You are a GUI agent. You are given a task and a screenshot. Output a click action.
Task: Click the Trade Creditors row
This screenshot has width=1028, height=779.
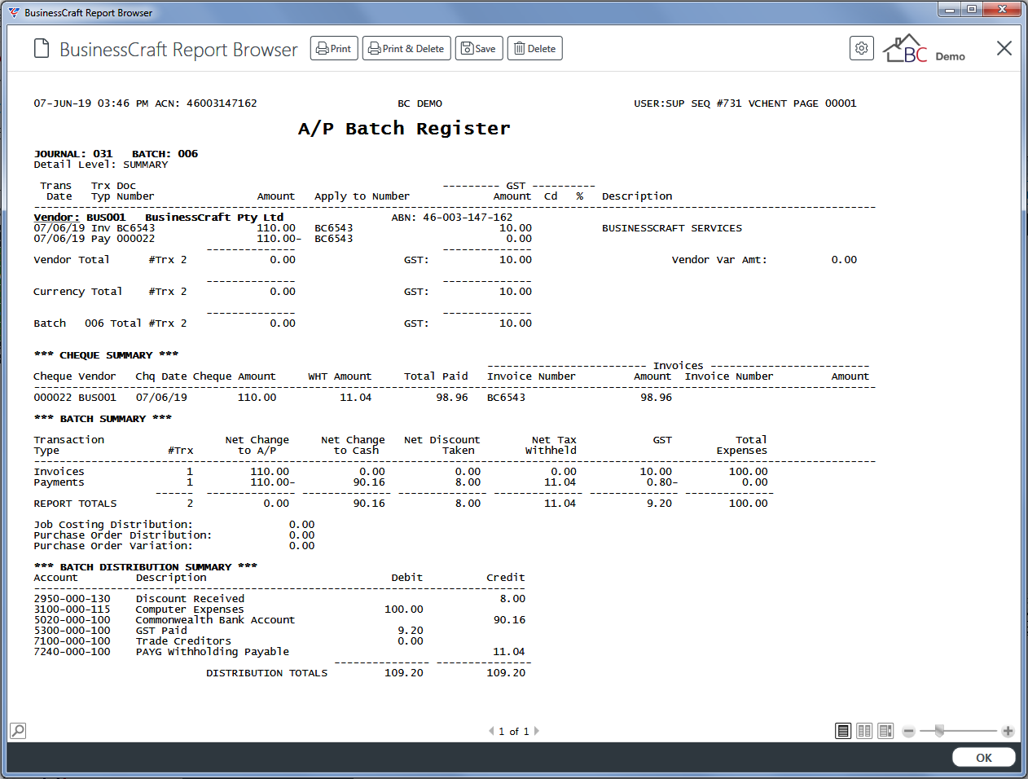tap(279, 641)
